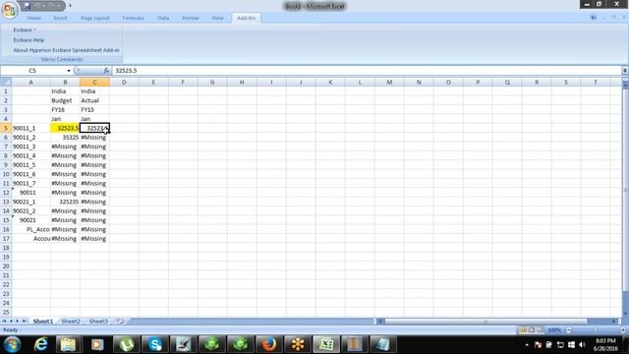This screenshot has height=354, width=629.
Task: Open uTorrent from the taskbar
Action: tap(127, 344)
